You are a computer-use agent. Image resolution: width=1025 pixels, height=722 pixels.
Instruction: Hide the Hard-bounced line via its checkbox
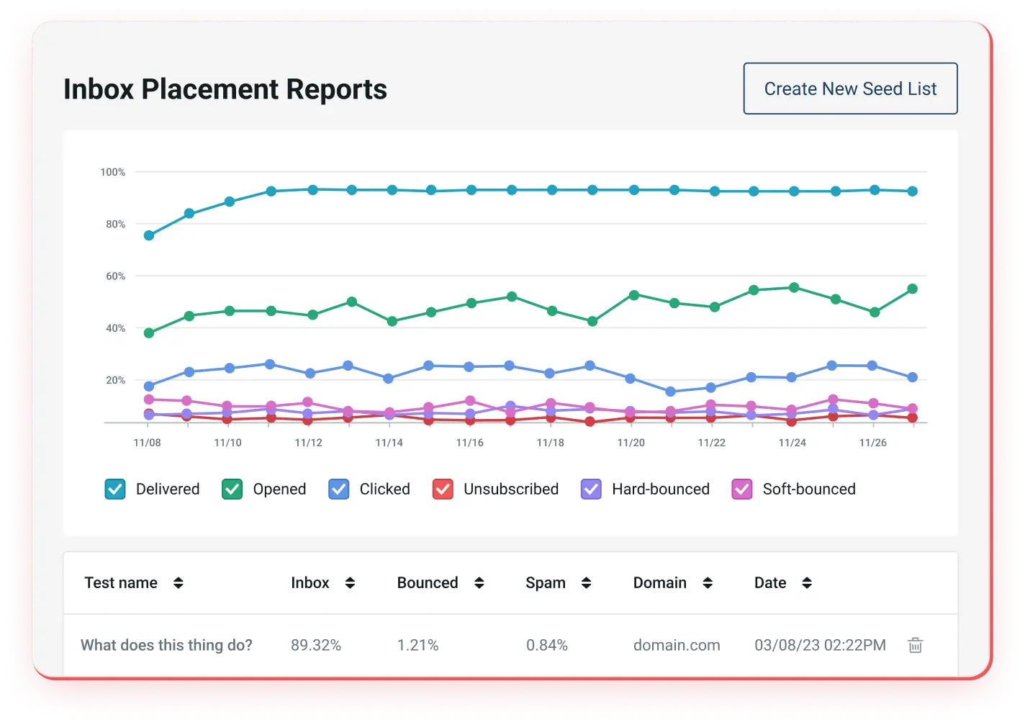pos(591,489)
